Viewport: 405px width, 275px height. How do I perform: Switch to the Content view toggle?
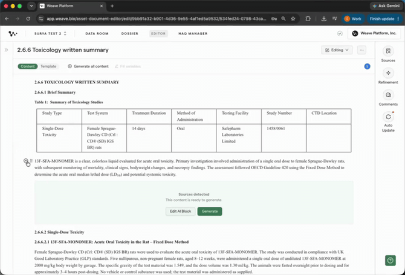[28, 66]
